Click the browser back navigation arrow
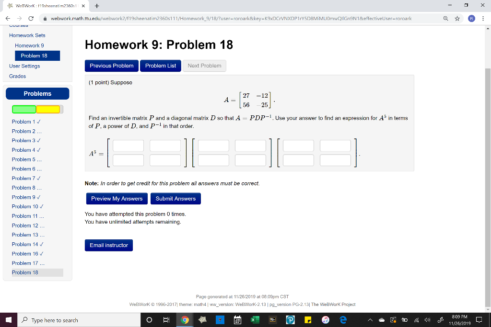This screenshot has width=491, height=327. click(x=7, y=18)
